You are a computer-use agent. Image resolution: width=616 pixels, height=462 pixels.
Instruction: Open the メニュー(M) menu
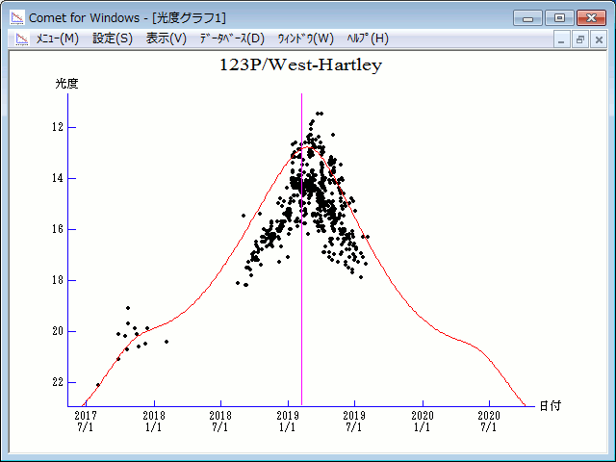coord(58,38)
